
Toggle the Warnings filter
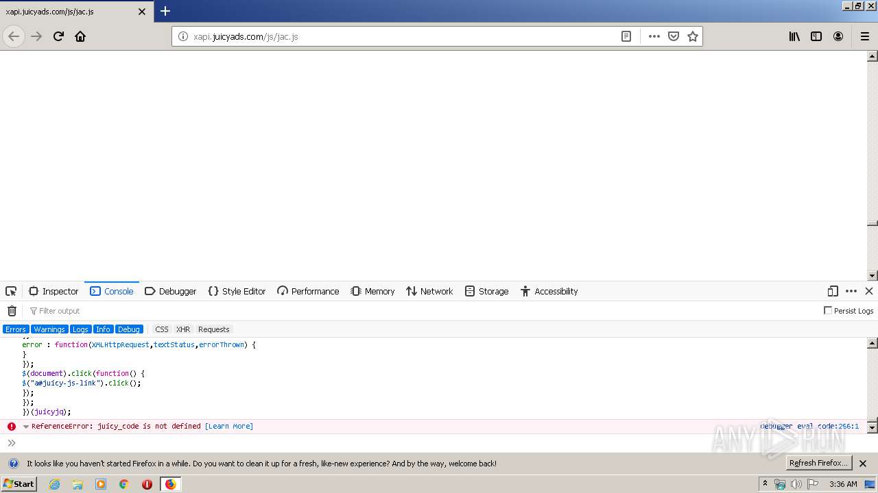coord(49,329)
